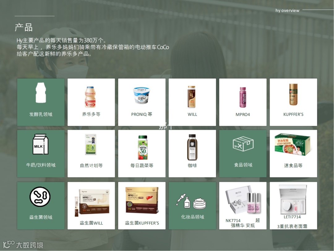This screenshot has height=251, width=334.
Task: Click the MILK carton icon
Action: click(41, 144)
